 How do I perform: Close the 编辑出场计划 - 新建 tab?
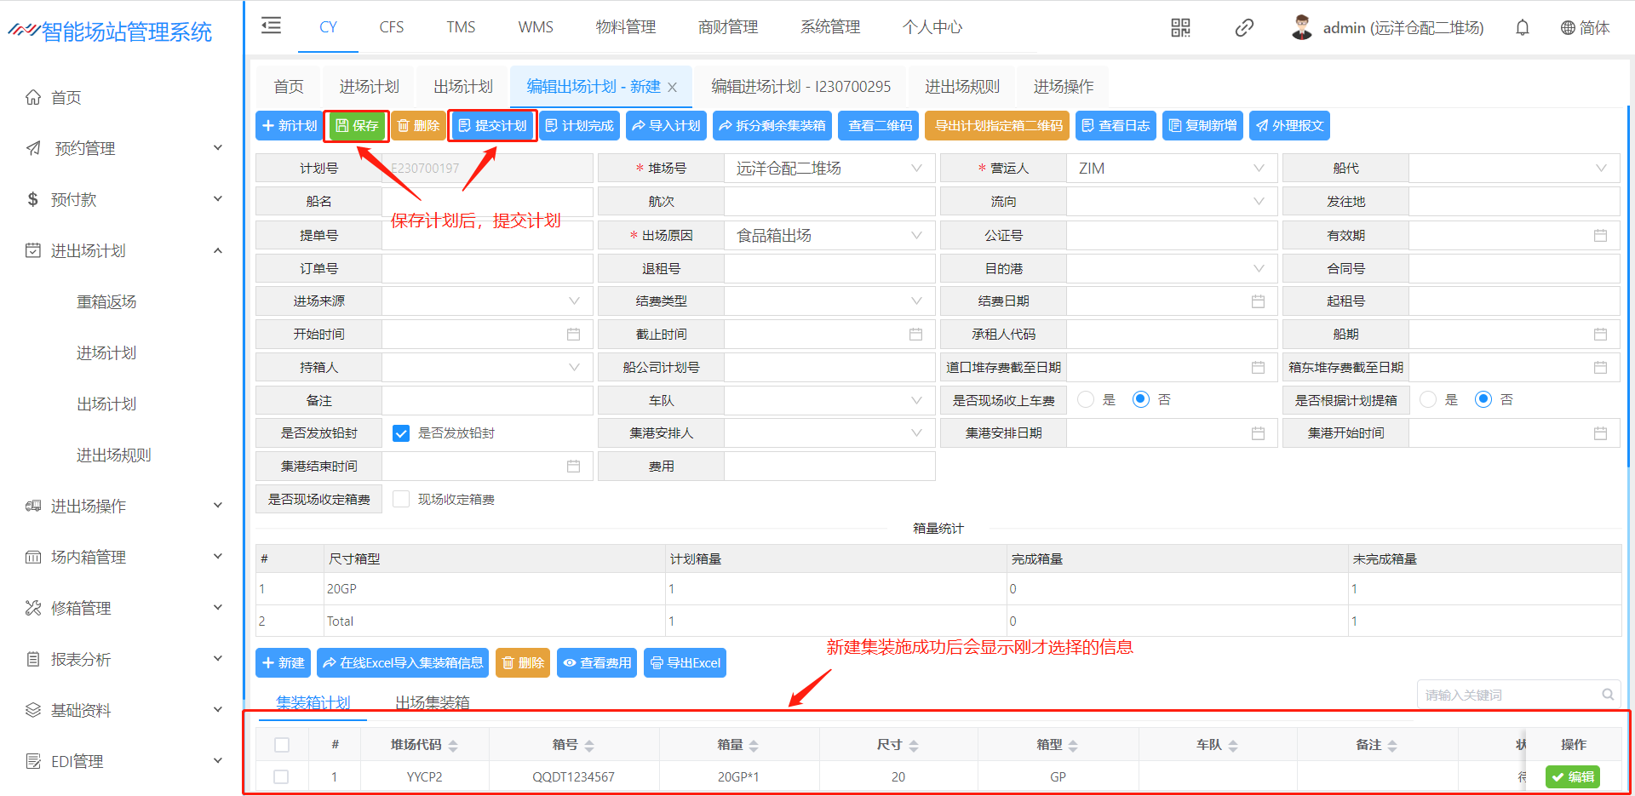coord(672,87)
